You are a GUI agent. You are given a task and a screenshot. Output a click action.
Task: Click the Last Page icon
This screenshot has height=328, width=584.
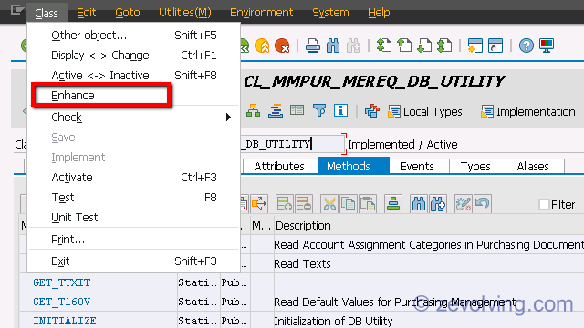[x=444, y=46]
